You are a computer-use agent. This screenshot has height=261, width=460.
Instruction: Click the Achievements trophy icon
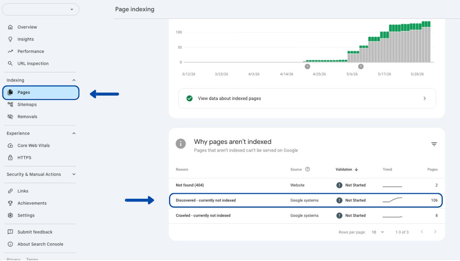tap(10, 203)
